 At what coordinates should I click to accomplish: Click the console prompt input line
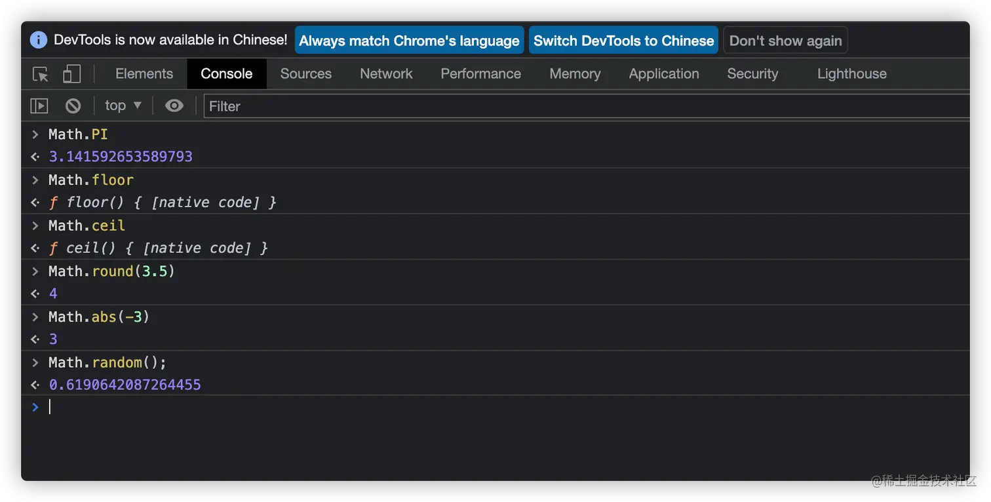pos(459,407)
